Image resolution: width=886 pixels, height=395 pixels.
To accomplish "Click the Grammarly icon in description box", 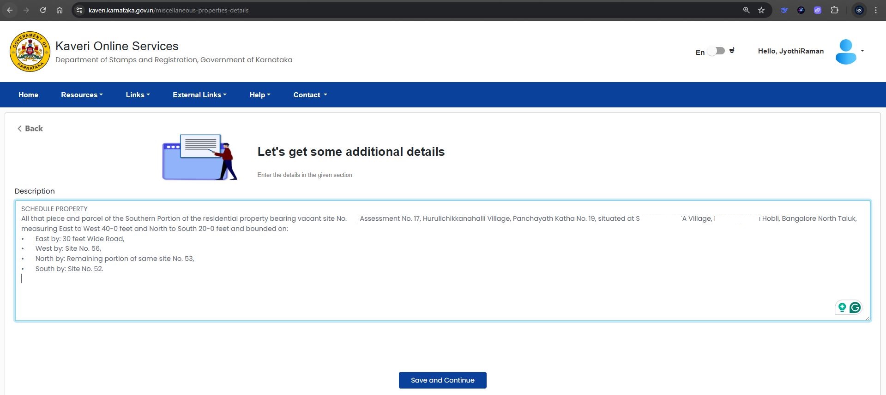I will (855, 307).
